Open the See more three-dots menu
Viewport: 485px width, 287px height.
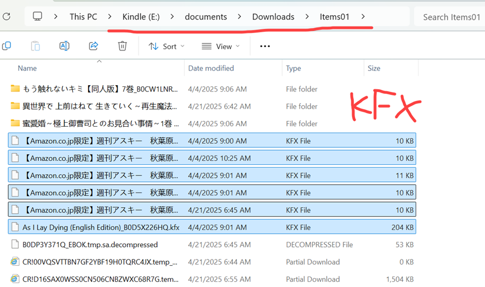coord(265,46)
